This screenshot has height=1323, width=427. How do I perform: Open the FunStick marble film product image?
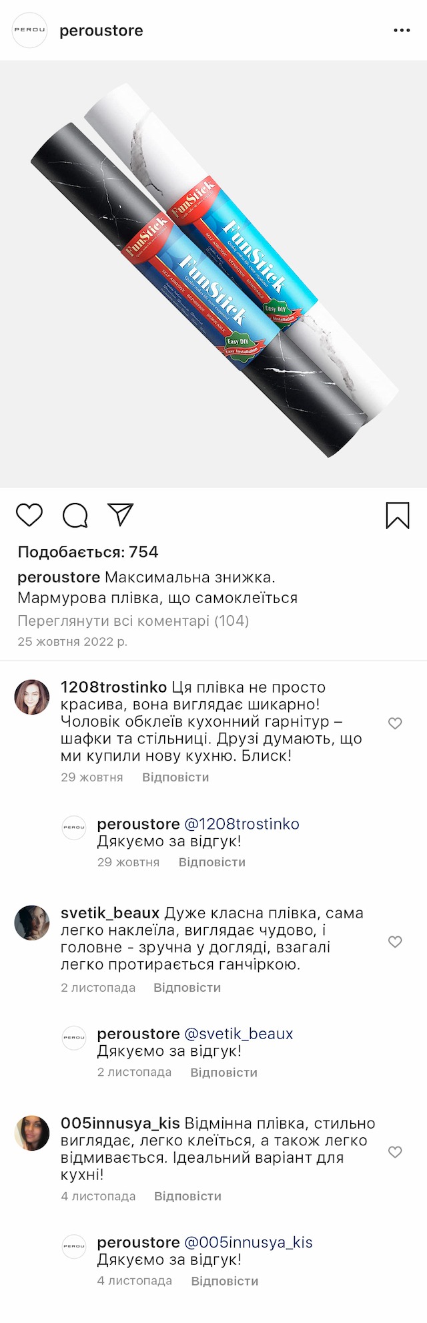pyautogui.click(x=213, y=274)
